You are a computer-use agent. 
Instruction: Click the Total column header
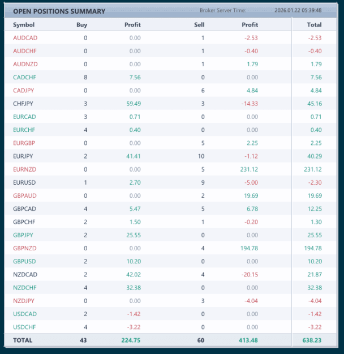pos(314,24)
